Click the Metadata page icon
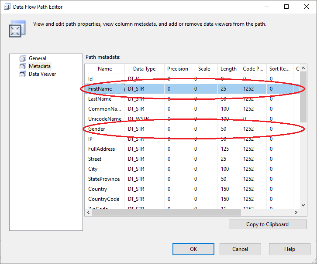317x264 pixels. click(x=23, y=66)
